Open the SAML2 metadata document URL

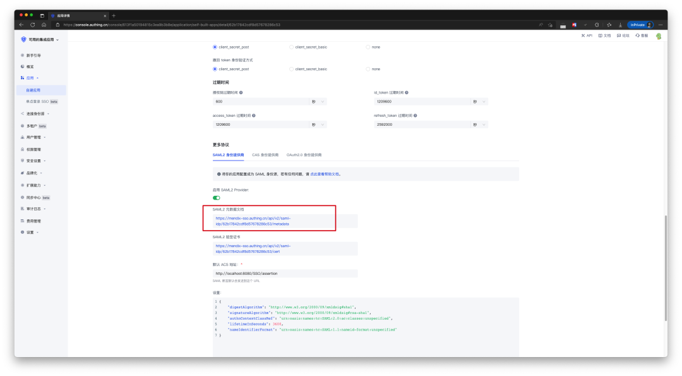click(253, 221)
